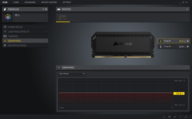Open Temp #1 sensor options menu

(x=188, y=41)
